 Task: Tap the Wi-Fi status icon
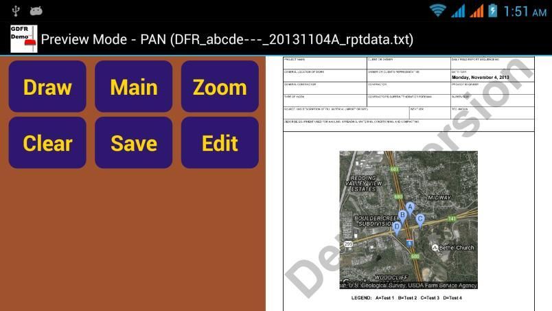tap(437, 11)
